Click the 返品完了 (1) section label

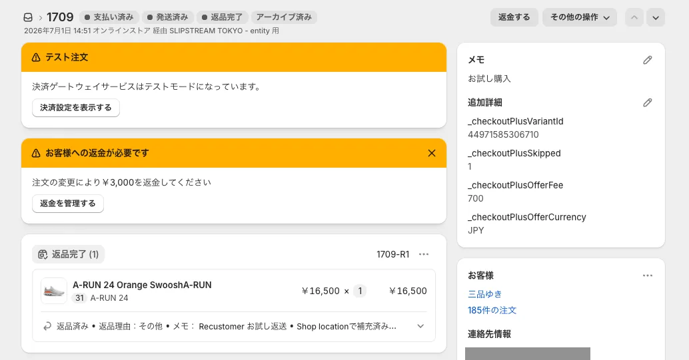coord(68,254)
